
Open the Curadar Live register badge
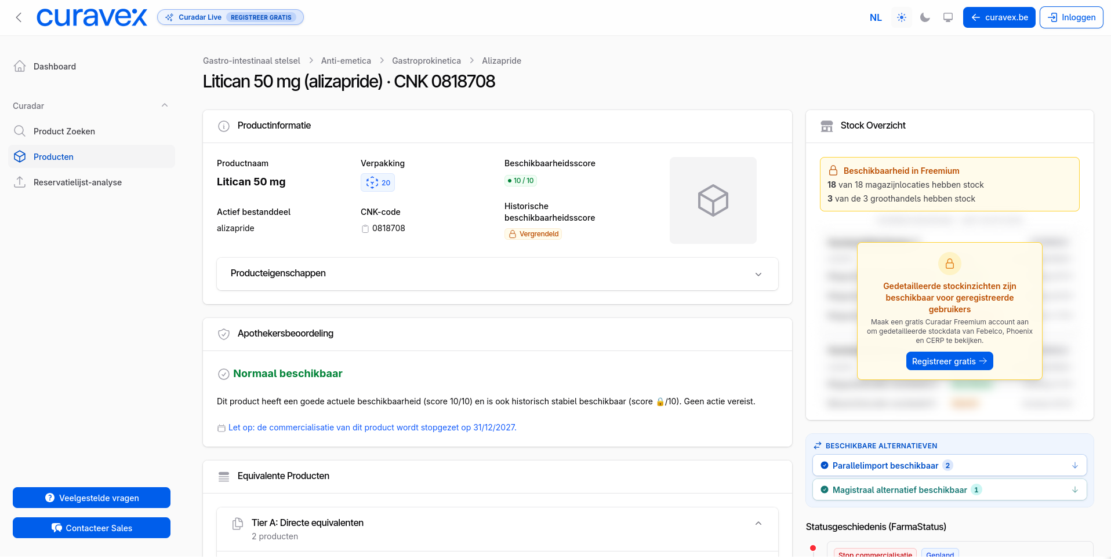tap(230, 17)
